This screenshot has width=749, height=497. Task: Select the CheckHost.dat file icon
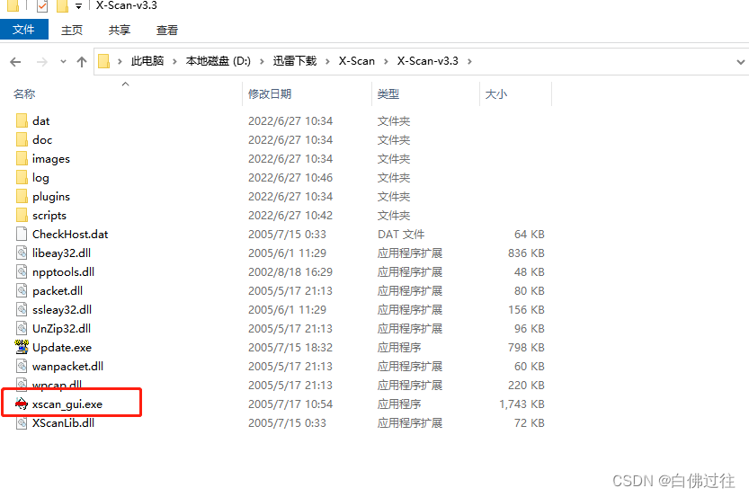click(x=22, y=234)
